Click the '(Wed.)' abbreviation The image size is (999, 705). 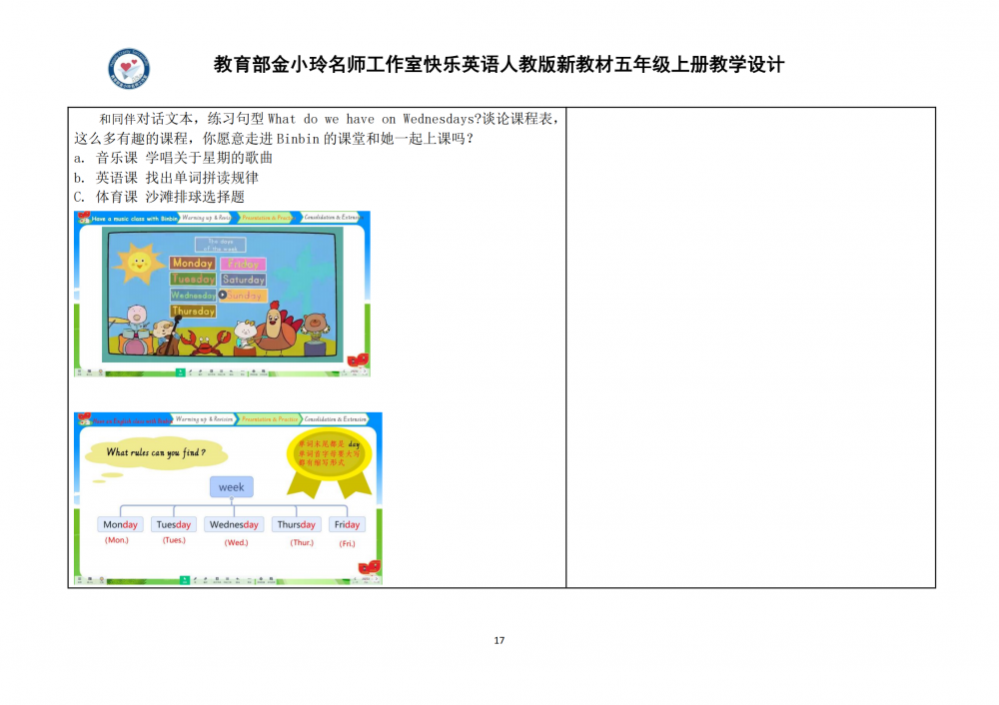(236, 542)
